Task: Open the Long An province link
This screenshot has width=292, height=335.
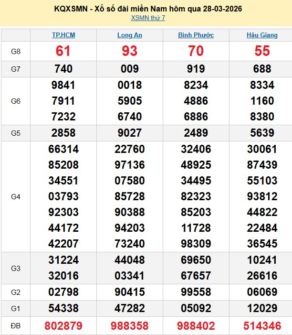Action: coord(130,35)
